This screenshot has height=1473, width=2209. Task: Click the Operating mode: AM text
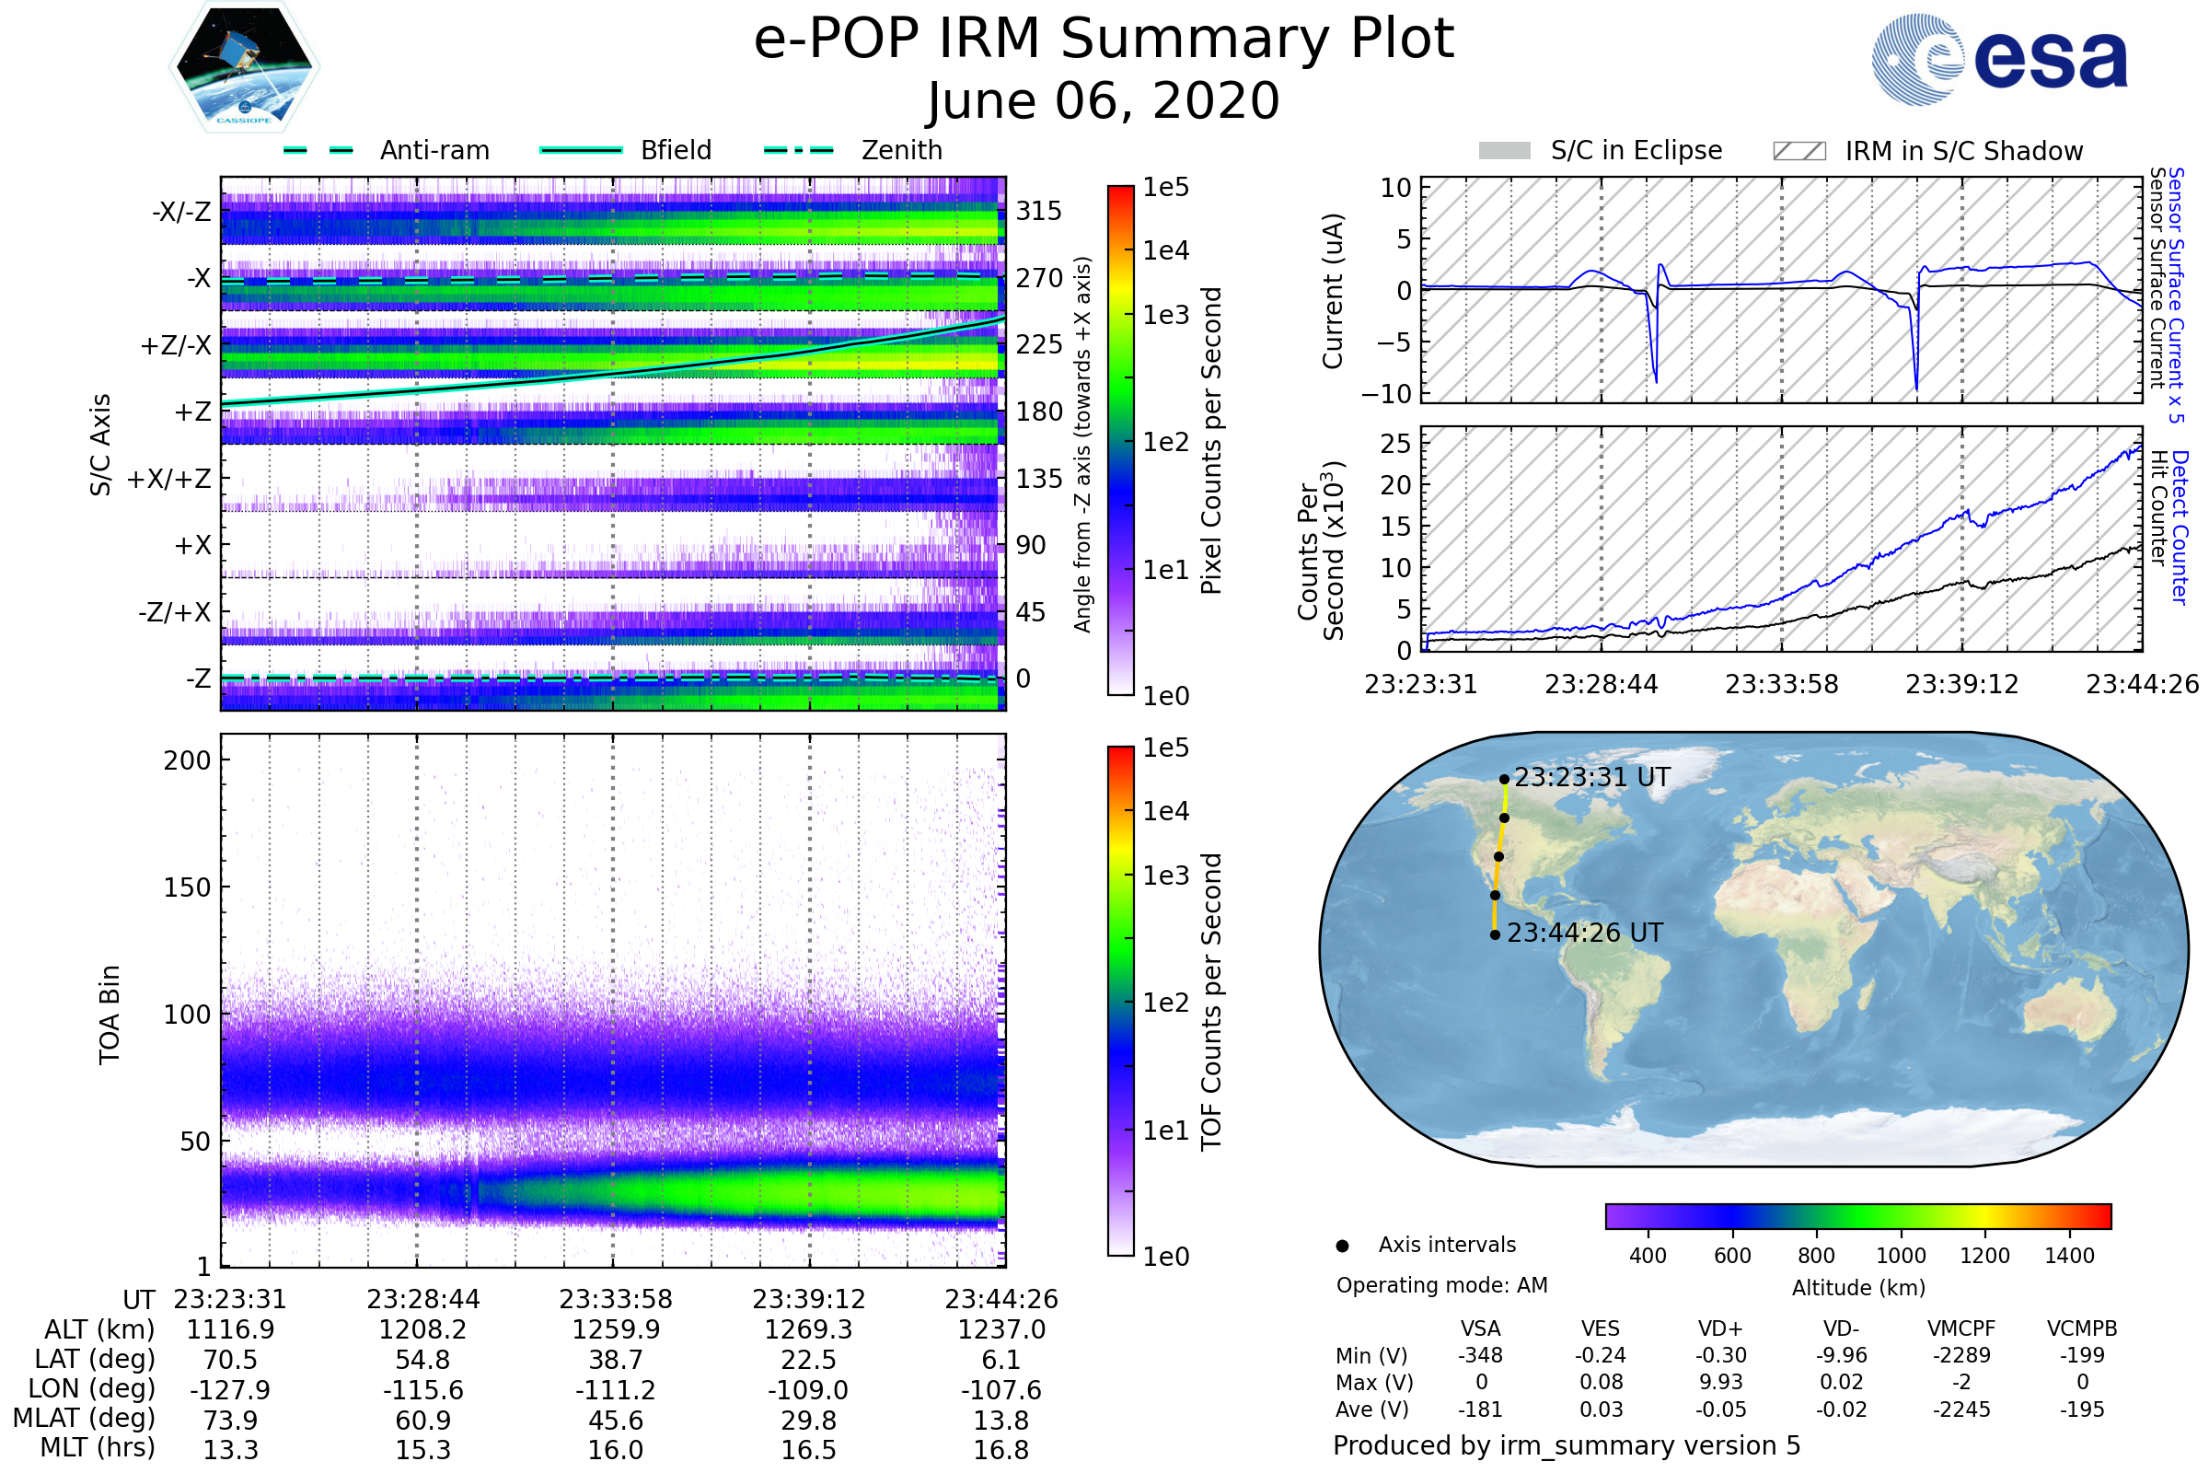click(x=1441, y=1285)
